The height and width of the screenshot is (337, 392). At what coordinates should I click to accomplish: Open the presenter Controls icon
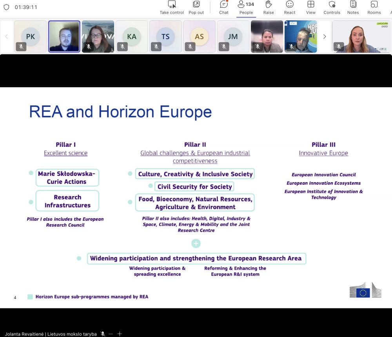pos(332,5)
